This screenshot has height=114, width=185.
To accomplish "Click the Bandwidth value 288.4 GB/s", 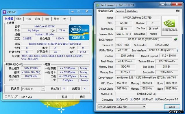I will tap(166, 72).
